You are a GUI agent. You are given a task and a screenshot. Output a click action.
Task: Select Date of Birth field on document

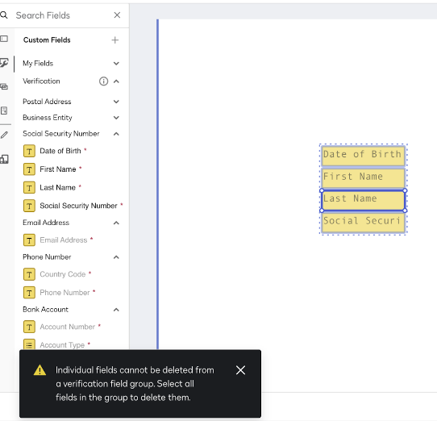tap(363, 156)
